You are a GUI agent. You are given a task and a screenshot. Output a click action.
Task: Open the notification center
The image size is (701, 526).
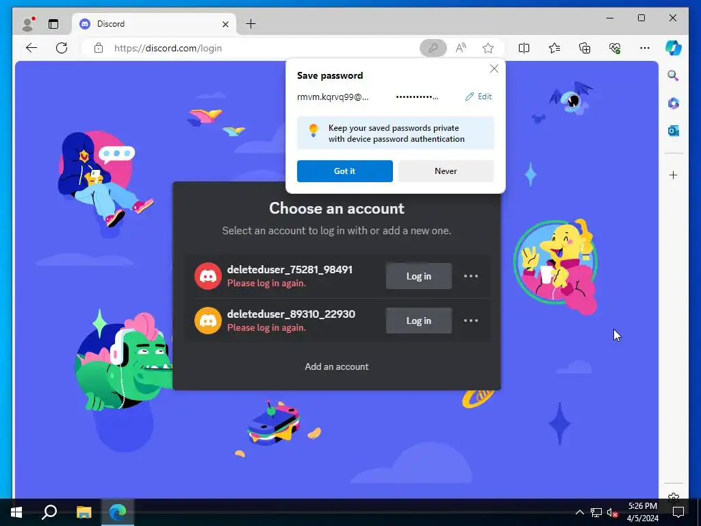[678, 512]
